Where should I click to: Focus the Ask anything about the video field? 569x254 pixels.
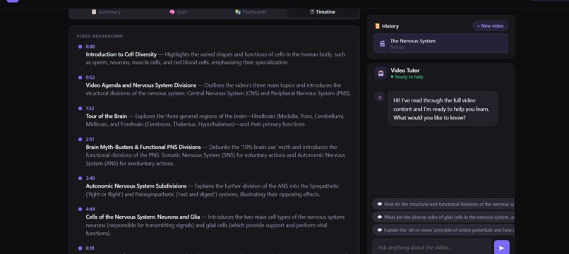(431, 248)
